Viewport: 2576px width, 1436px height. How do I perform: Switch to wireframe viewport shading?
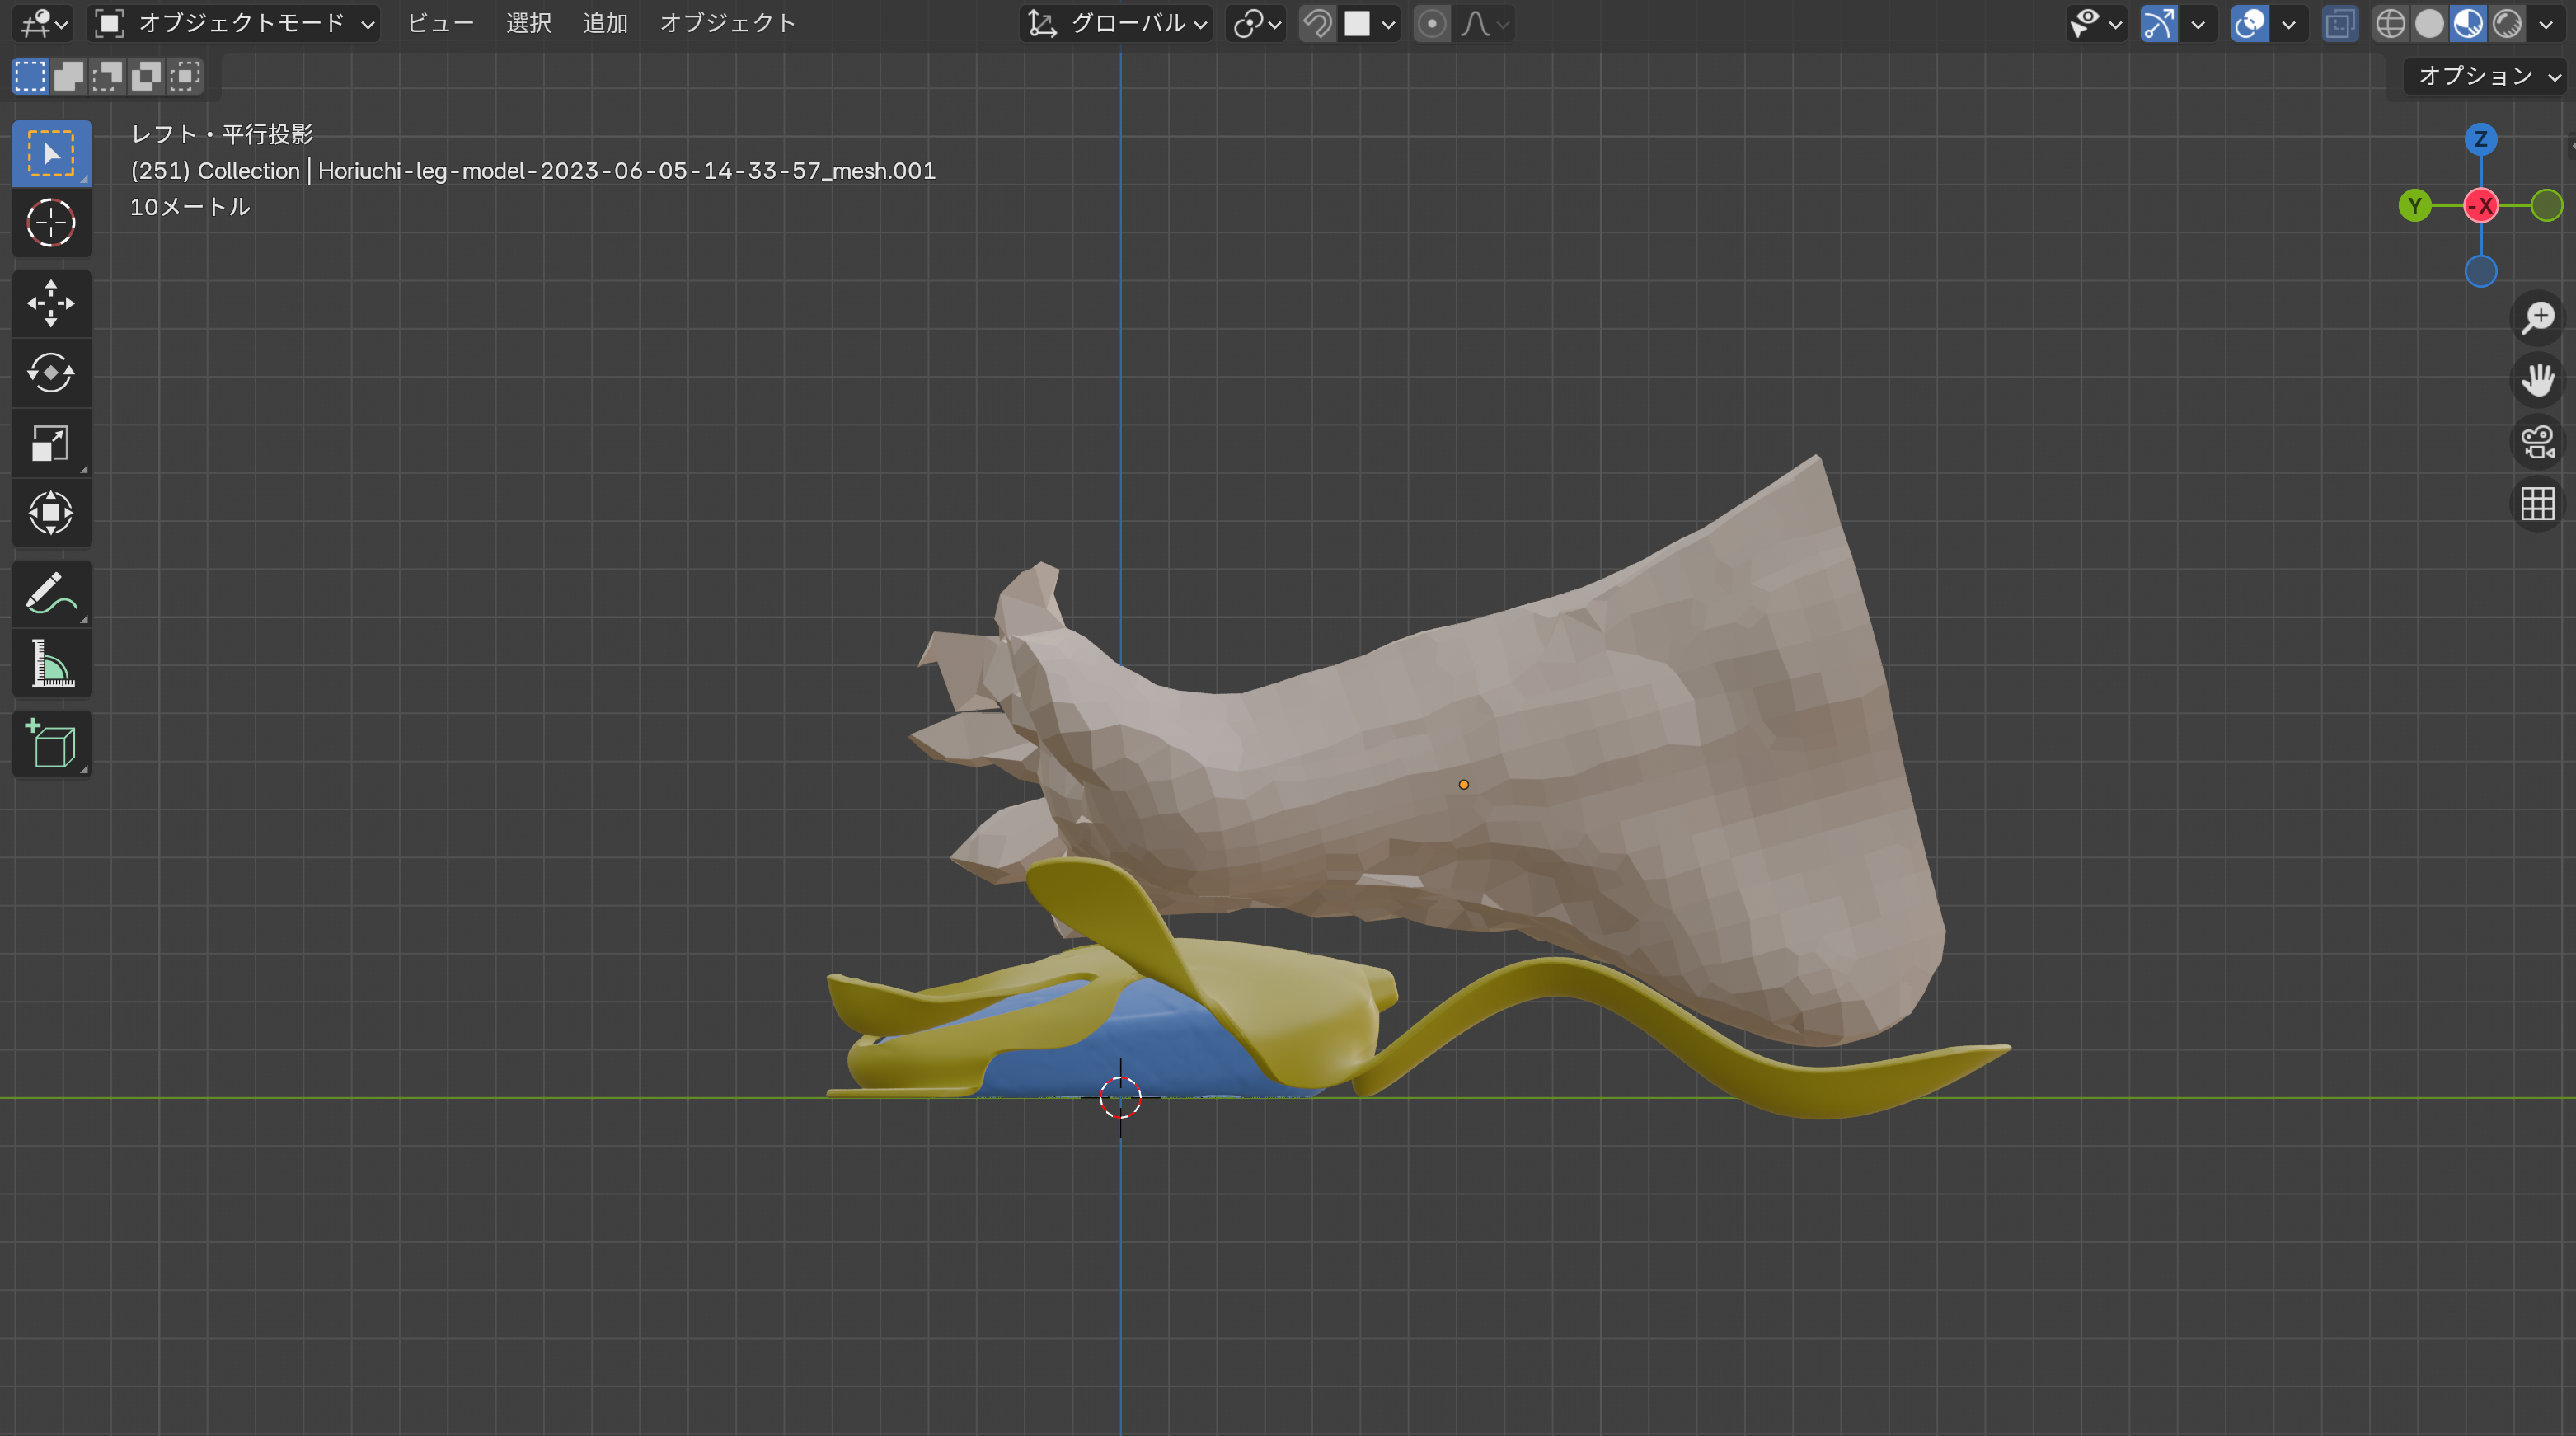2390,23
